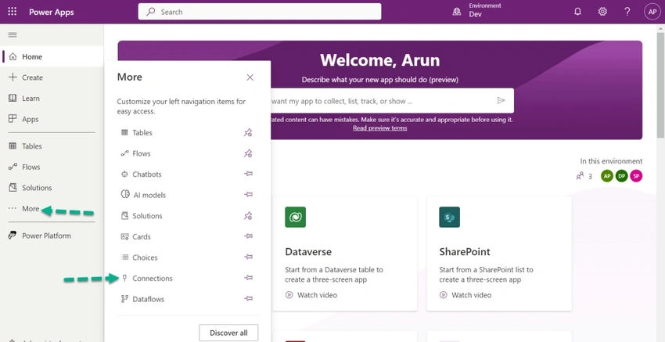Click the SharePoint icon
The width and height of the screenshot is (665, 342).
click(450, 217)
